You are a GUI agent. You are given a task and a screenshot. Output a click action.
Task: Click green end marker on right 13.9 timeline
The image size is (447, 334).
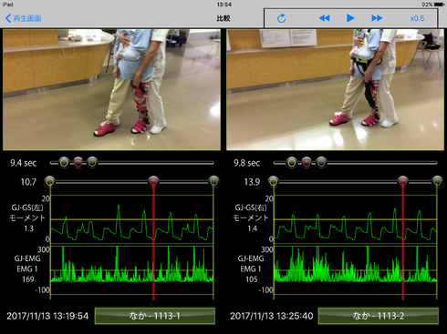[437, 181]
